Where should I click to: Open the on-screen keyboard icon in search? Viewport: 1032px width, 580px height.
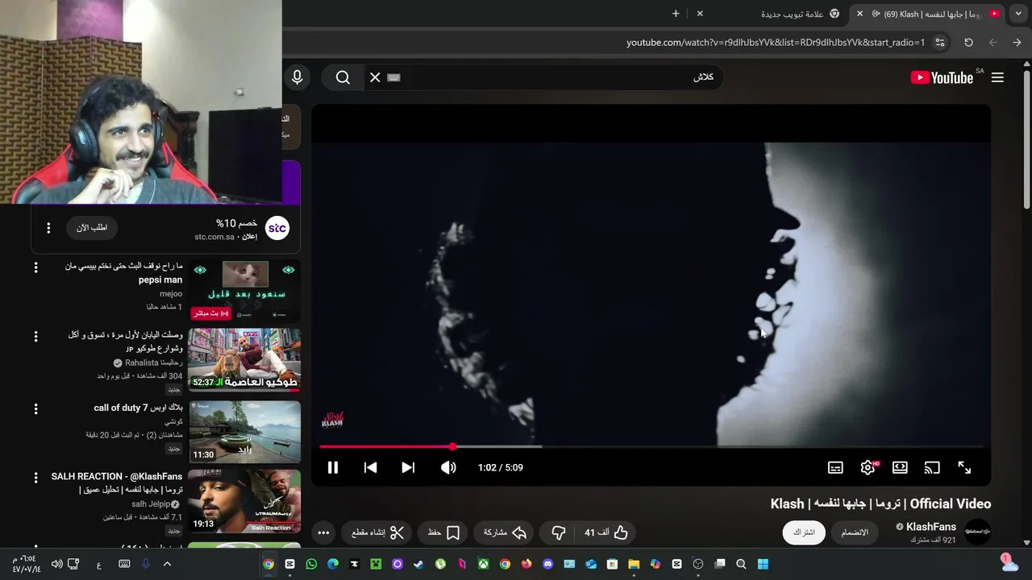point(393,77)
